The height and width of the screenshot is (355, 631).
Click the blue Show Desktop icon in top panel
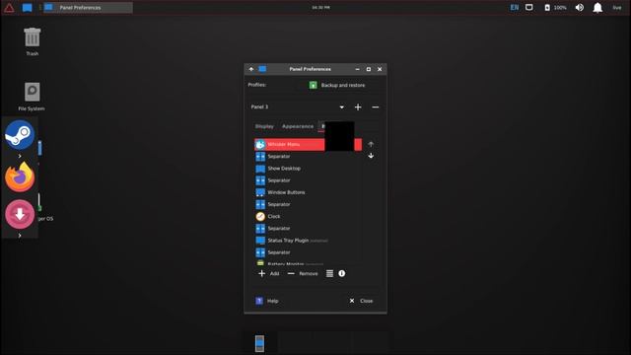27,8
